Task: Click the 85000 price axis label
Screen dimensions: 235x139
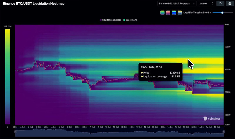Action: click(x=228, y=69)
